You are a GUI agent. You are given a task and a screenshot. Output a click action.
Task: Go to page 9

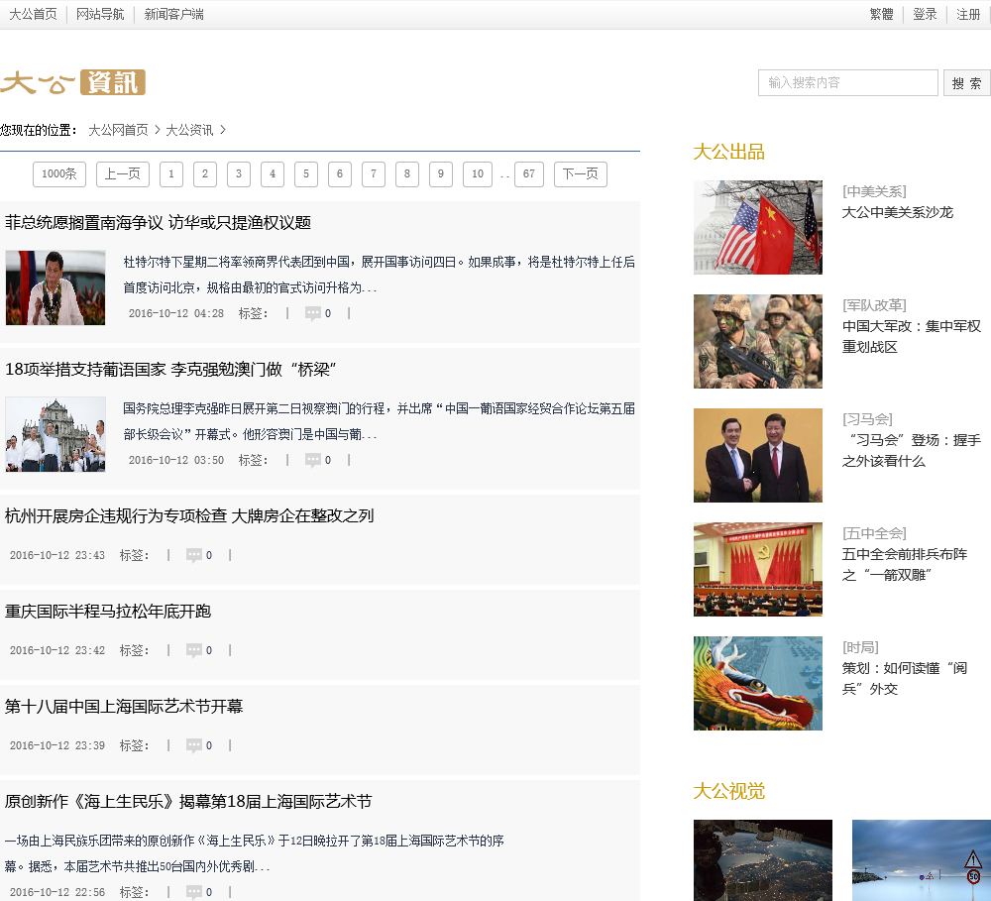point(441,173)
